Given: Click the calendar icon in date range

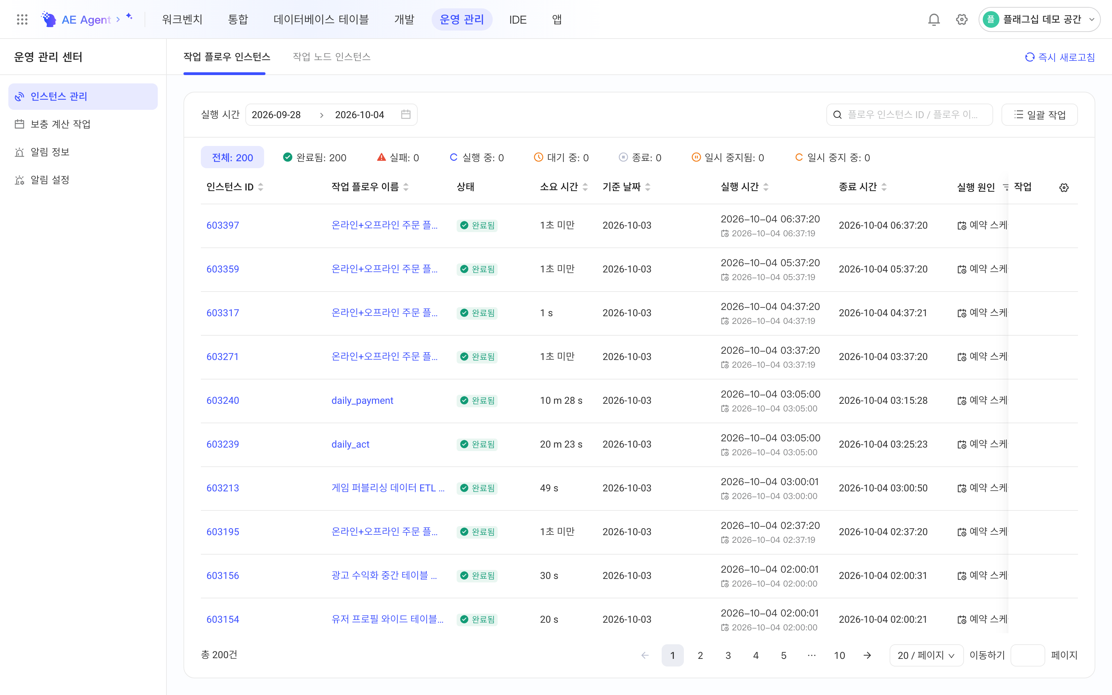Looking at the screenshot, I should [405, 114].
